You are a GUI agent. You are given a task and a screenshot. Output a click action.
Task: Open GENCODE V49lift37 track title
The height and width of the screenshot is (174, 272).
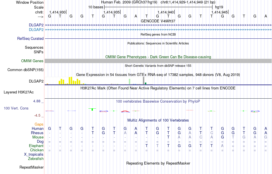pos(158,21)
